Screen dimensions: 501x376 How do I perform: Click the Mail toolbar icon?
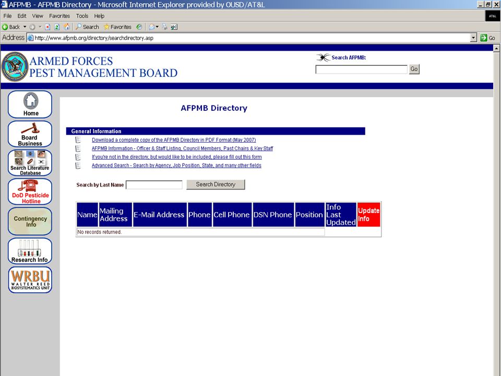(x=152, y=27)
